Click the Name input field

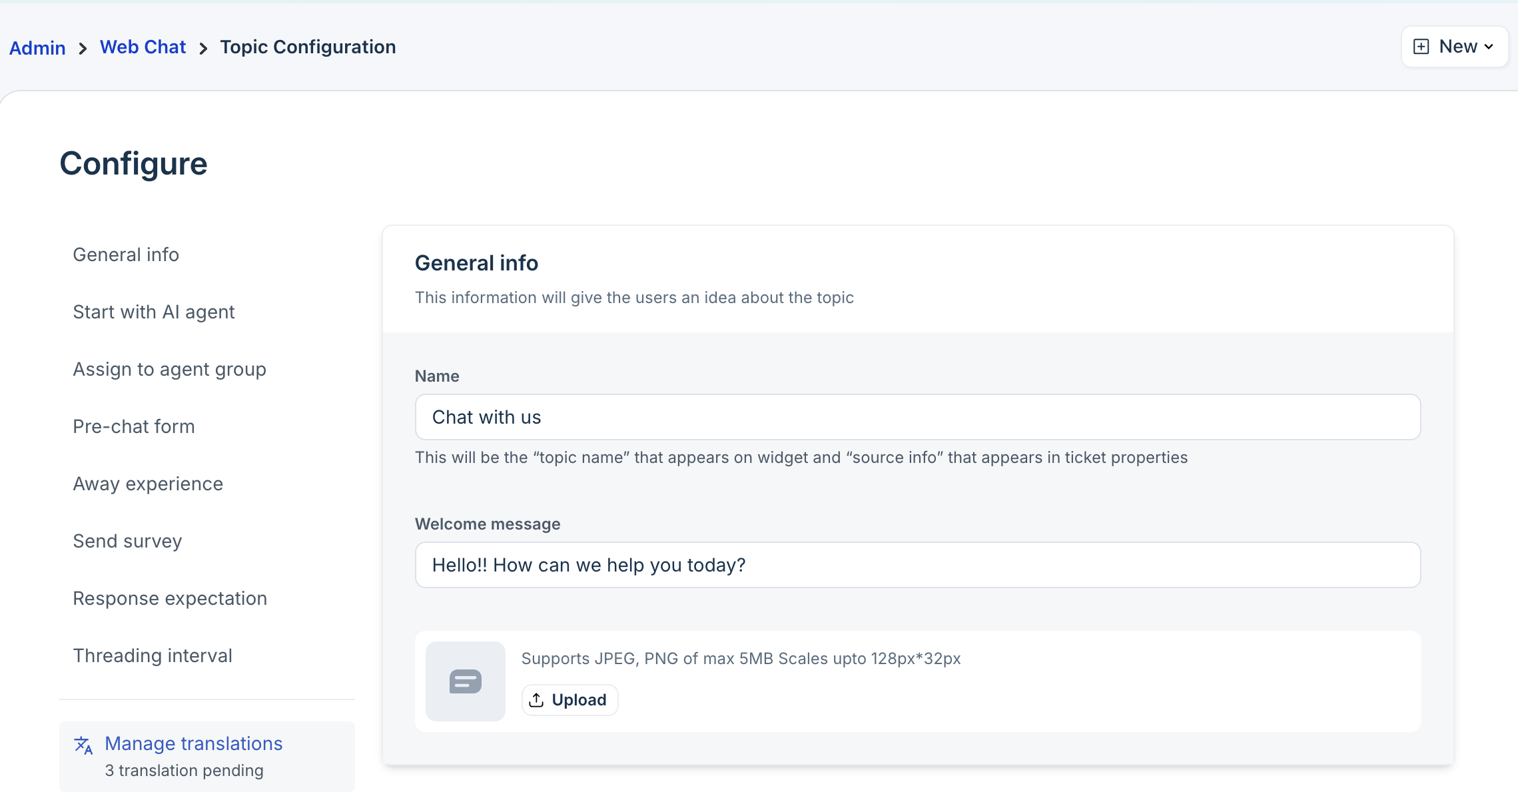[917, 417]
